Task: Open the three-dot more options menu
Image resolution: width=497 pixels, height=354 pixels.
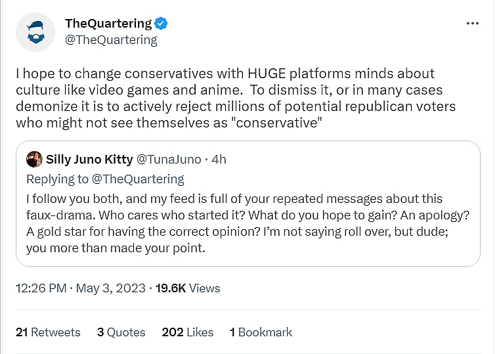Action: click(x=472, y=23)
